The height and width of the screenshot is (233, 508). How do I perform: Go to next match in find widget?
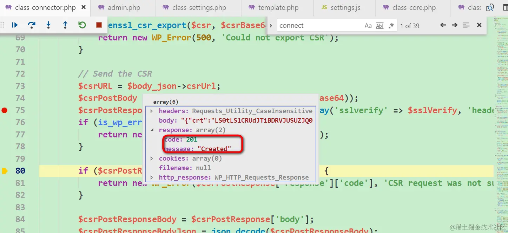click(455, 25)
